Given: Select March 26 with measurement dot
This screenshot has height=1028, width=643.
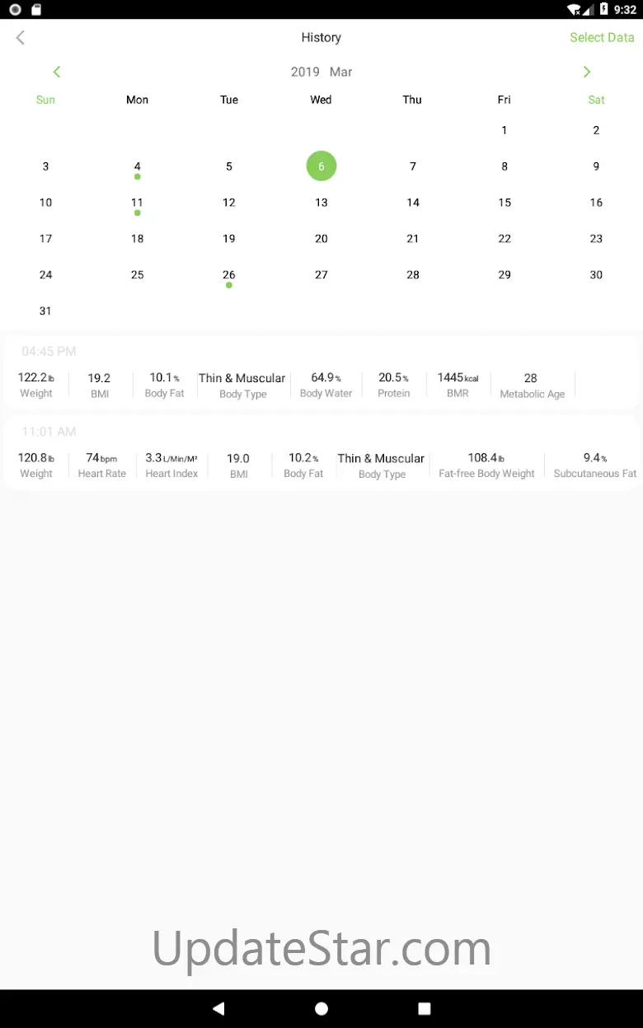Looking at the screenshot, I should [229, 275].
